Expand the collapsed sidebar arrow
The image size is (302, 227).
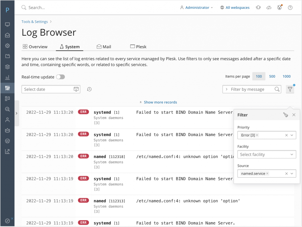(x=17, y=113)
